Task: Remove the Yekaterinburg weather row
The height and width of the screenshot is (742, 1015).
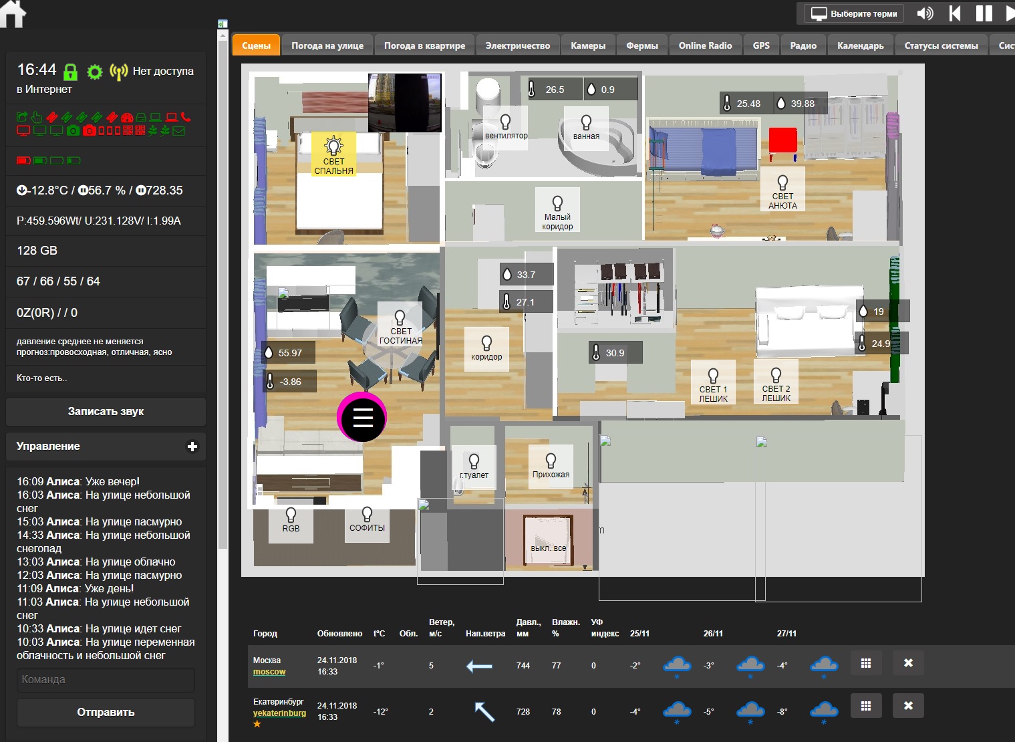Action: pos(908,706)
